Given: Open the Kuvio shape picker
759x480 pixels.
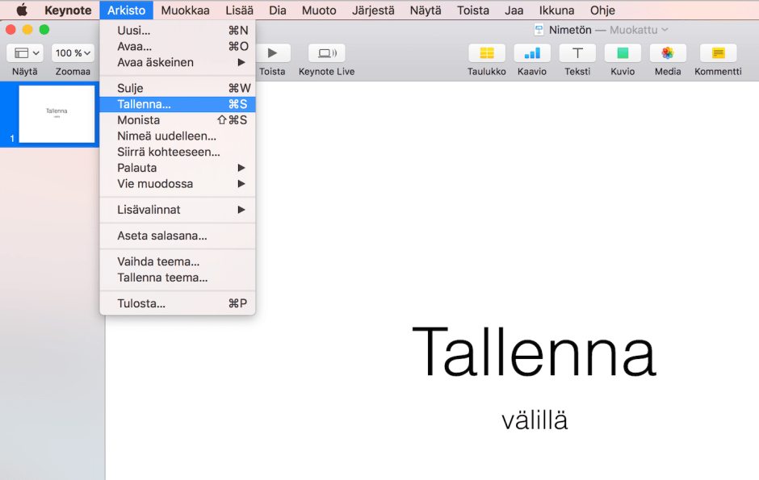Looking at the screenshot, I should click(x=623, y=53).
